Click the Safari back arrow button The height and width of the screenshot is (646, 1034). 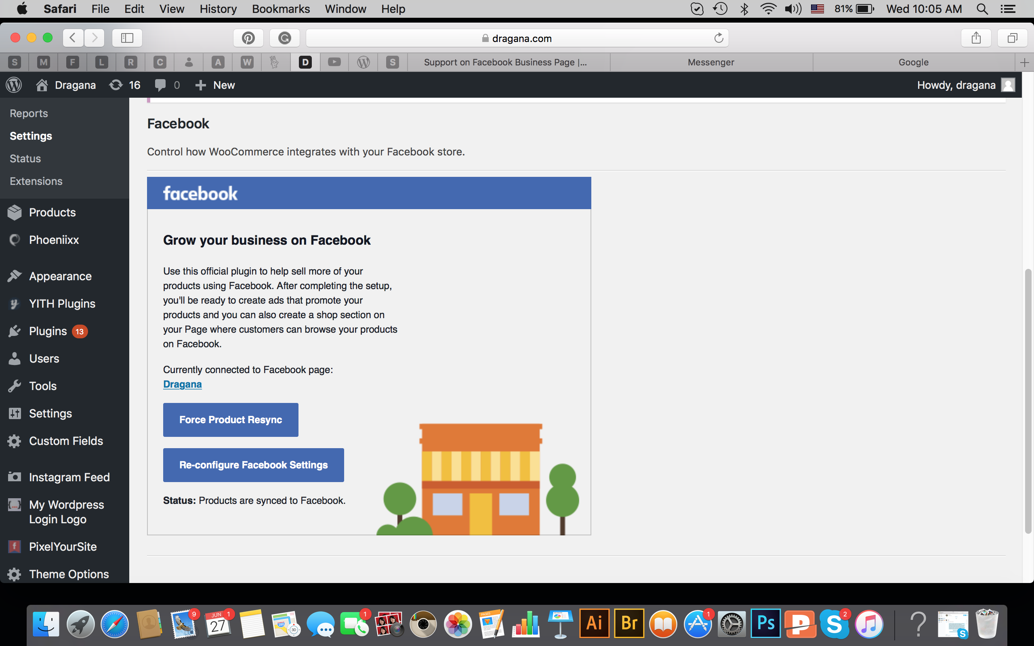73,38
